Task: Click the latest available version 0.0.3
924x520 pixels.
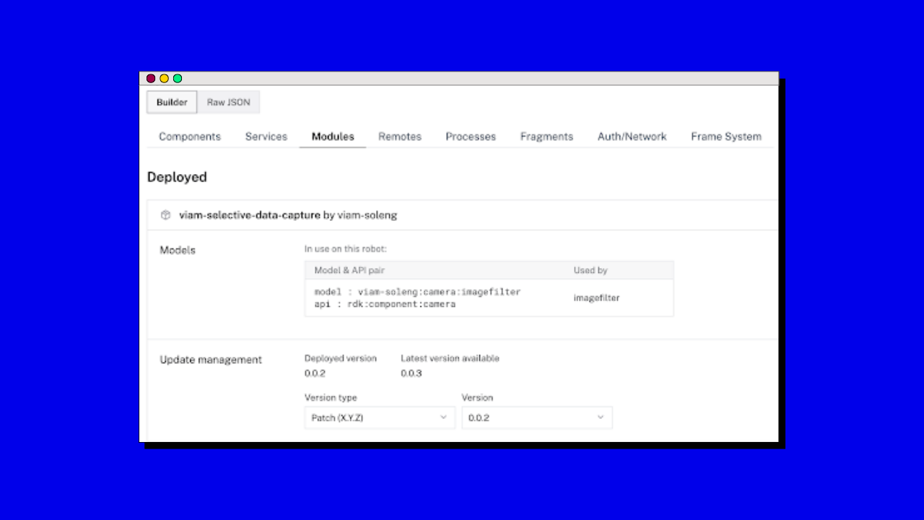Action: [x=411, y=373]
